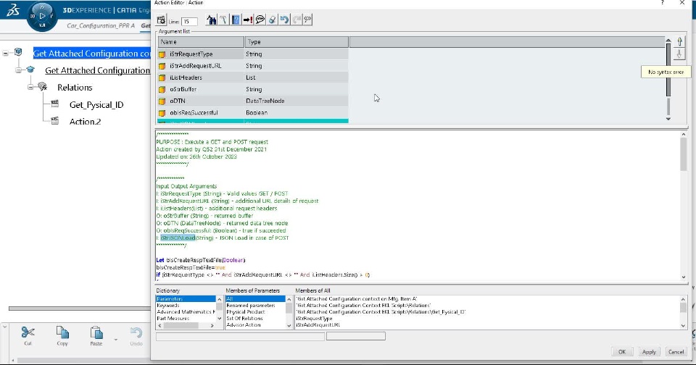
Task: Sort arguments by the Name column header
Action: (201, 42)
